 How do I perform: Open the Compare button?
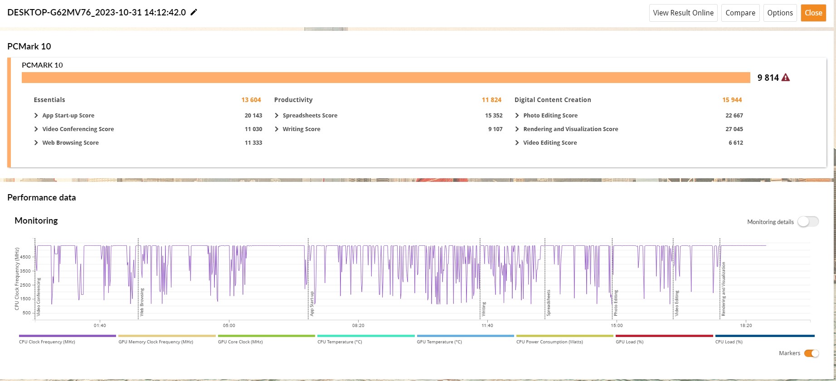740,13
